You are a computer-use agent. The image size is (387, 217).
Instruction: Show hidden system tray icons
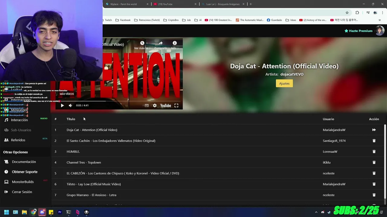316,212
